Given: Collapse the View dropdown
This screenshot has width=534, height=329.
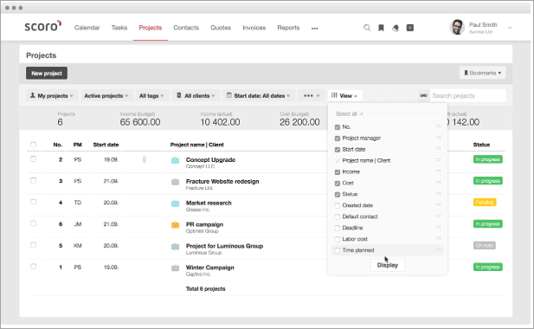Looking at the screenshot, I should 344,96.
